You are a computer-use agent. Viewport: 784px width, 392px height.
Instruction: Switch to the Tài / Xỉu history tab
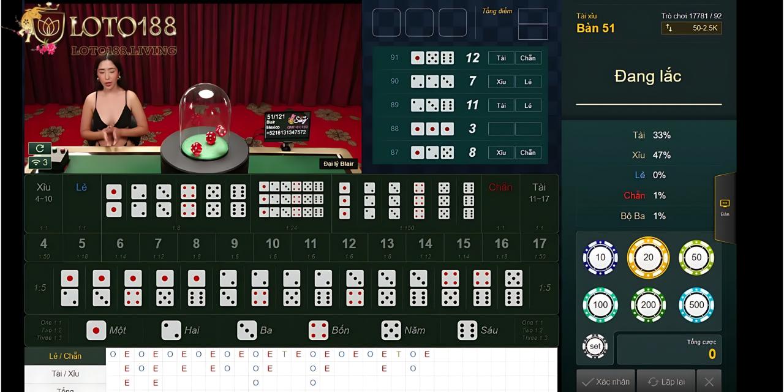pyautogui.click(x=65, y=374)
